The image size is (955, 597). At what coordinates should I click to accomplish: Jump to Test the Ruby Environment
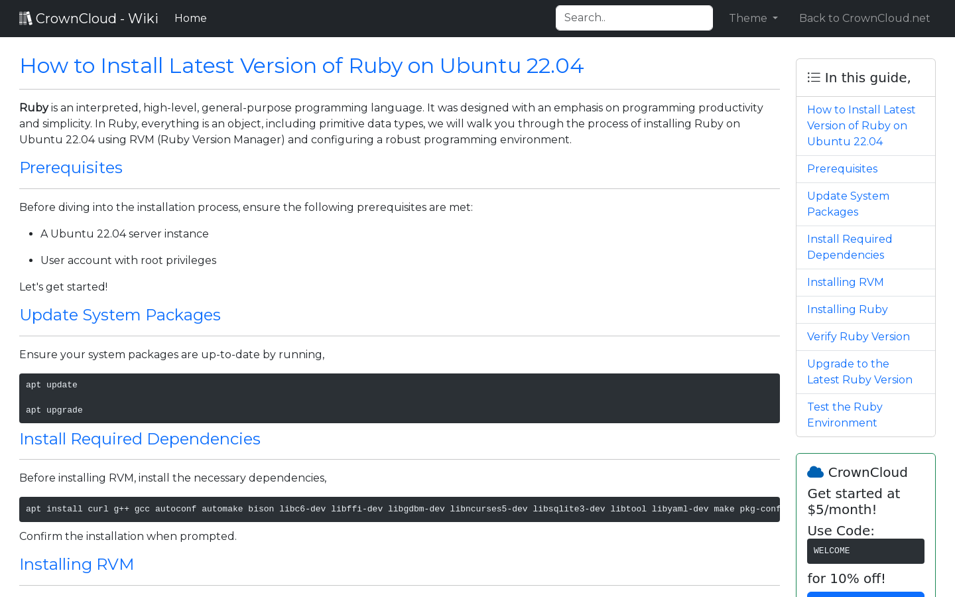(x=844, y=415)
